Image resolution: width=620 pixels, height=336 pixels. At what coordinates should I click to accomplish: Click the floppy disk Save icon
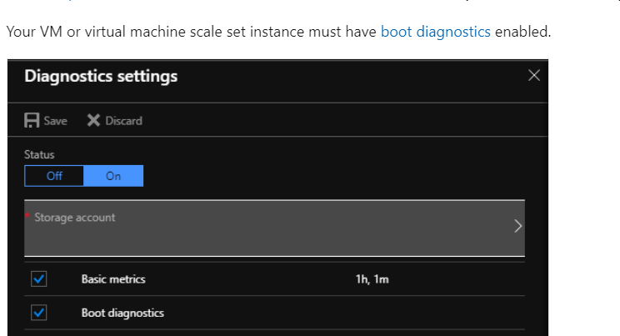(32, 120)
